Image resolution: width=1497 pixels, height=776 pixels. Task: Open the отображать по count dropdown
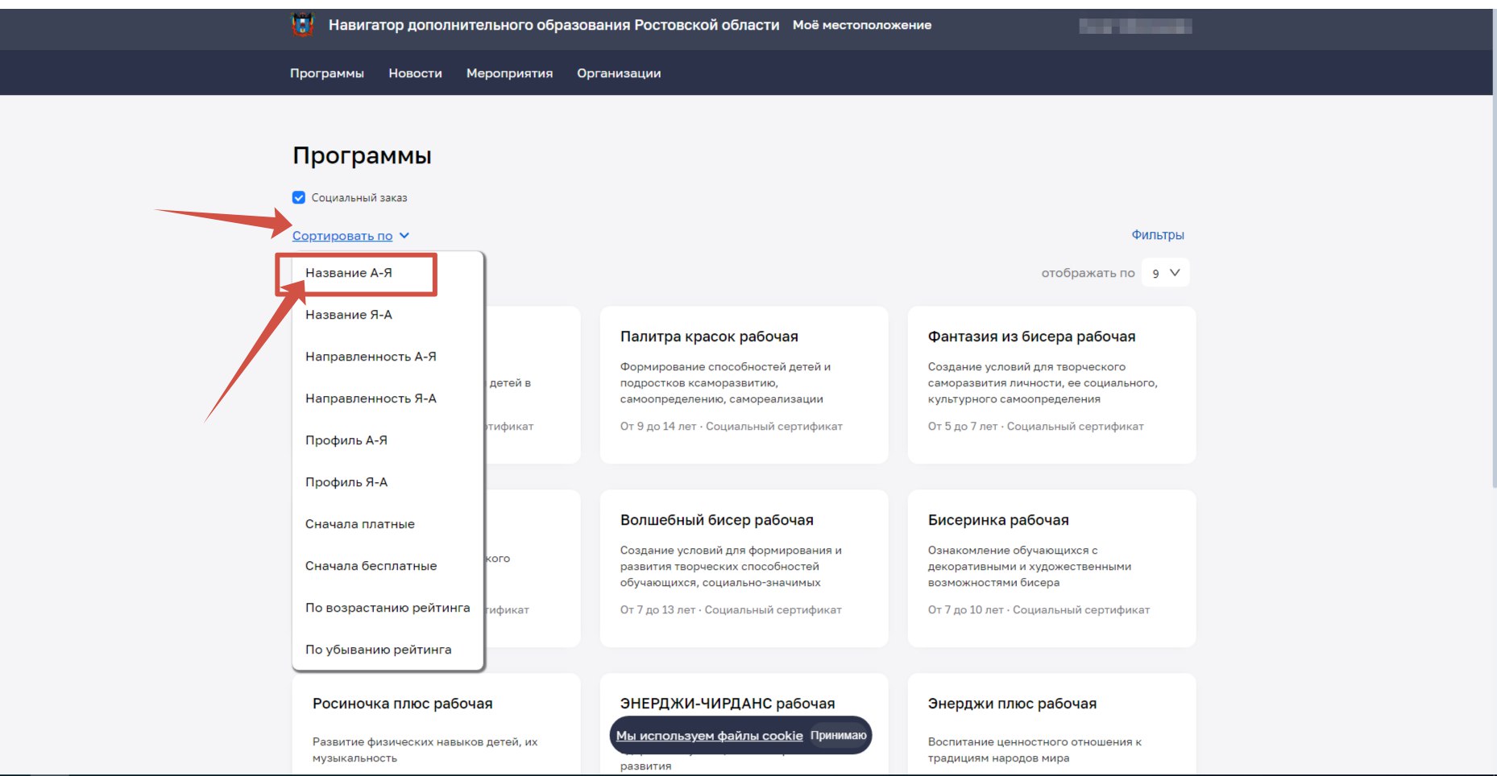[x=1165, y=273]
